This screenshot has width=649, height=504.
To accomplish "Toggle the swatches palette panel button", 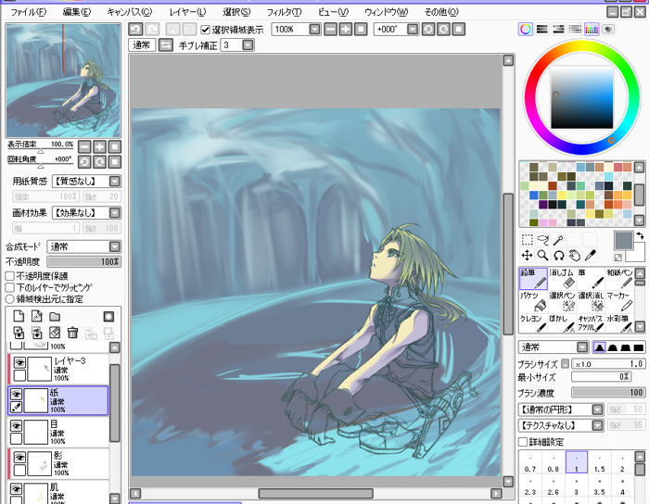I will pos(592,29).
